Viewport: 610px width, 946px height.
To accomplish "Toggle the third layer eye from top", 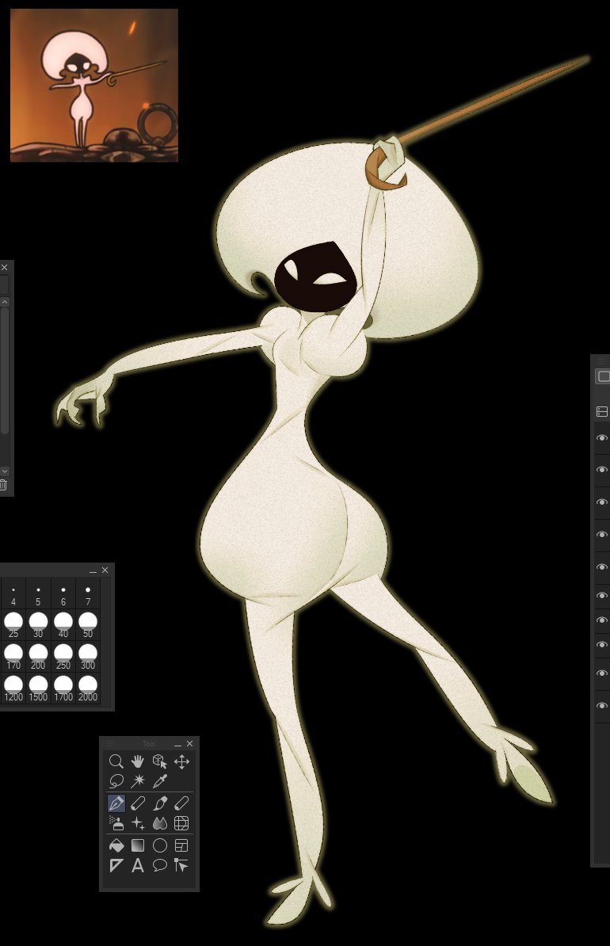I will click(601, 502).
